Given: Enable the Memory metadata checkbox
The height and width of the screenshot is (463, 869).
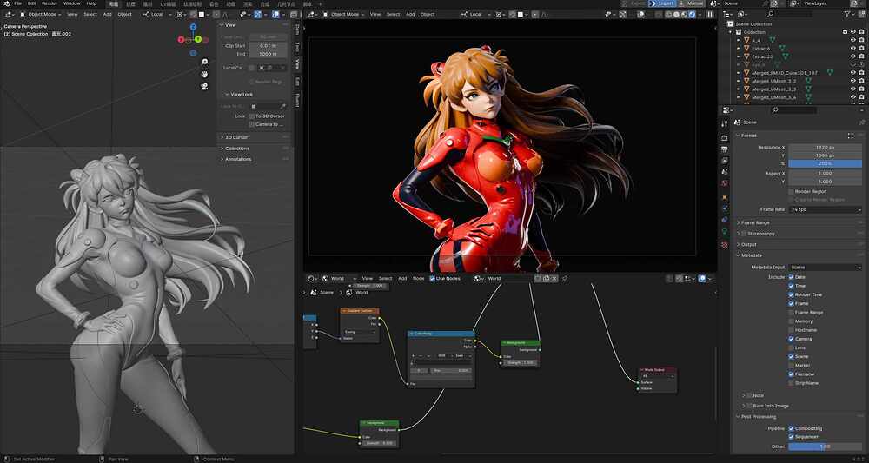Looking at the screenshot, I should (x=792, y=321).
